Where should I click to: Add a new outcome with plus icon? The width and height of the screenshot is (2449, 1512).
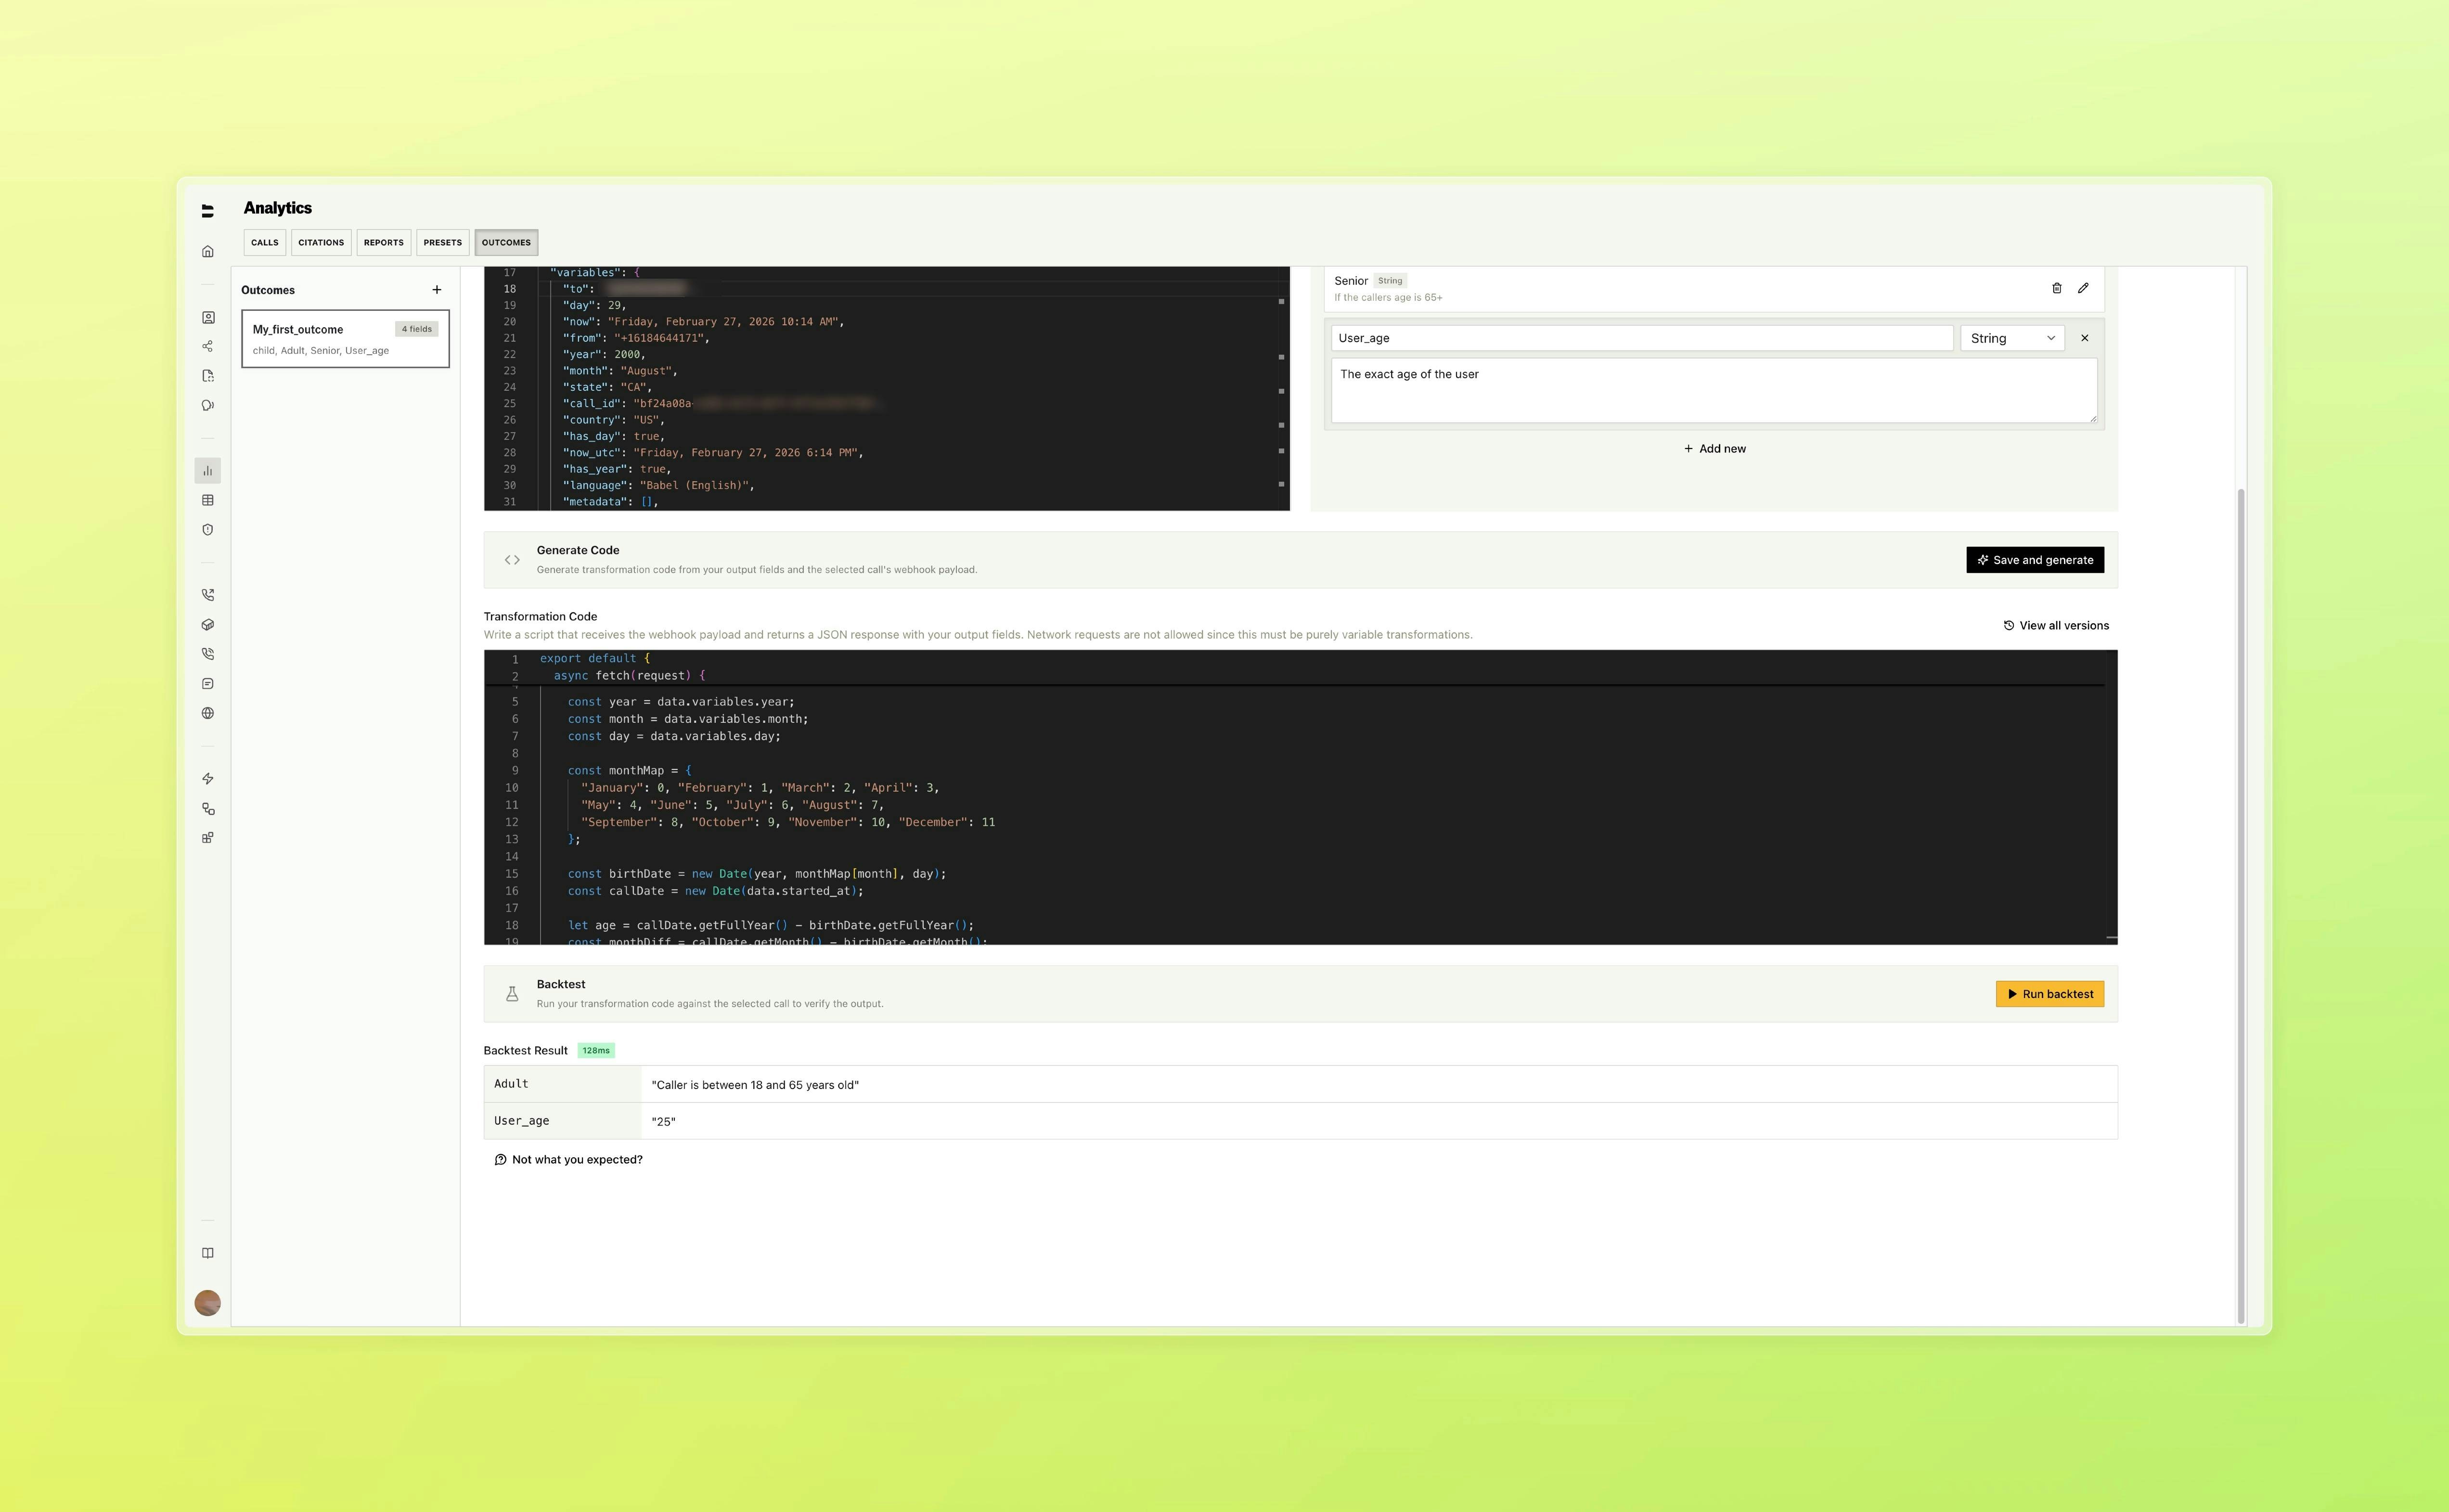pos(436,290)
